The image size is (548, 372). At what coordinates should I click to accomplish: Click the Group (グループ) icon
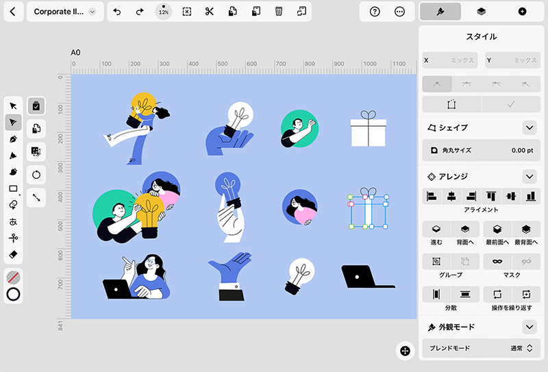click(436, 261)
